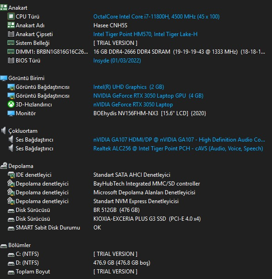Click the Sistem Belleği memory icon

pos(11,43)
